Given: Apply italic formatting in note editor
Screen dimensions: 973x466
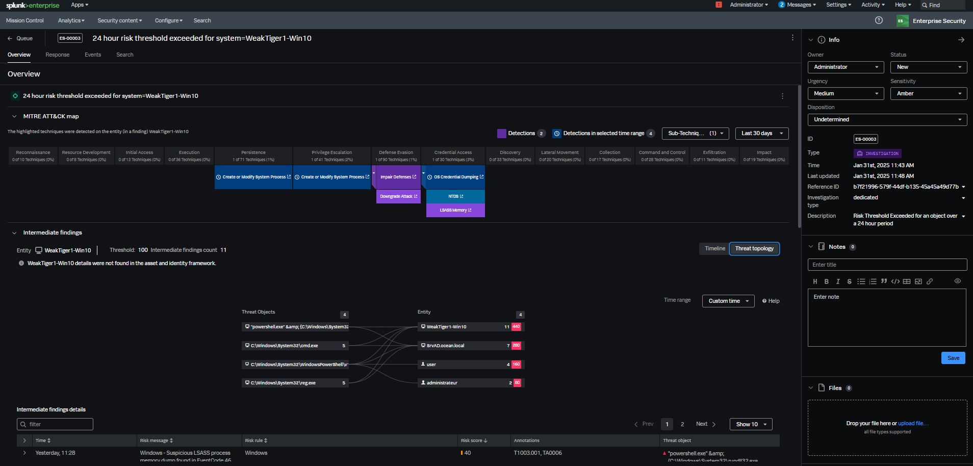Looking at the screenshot, I should [x=838, y=281].
